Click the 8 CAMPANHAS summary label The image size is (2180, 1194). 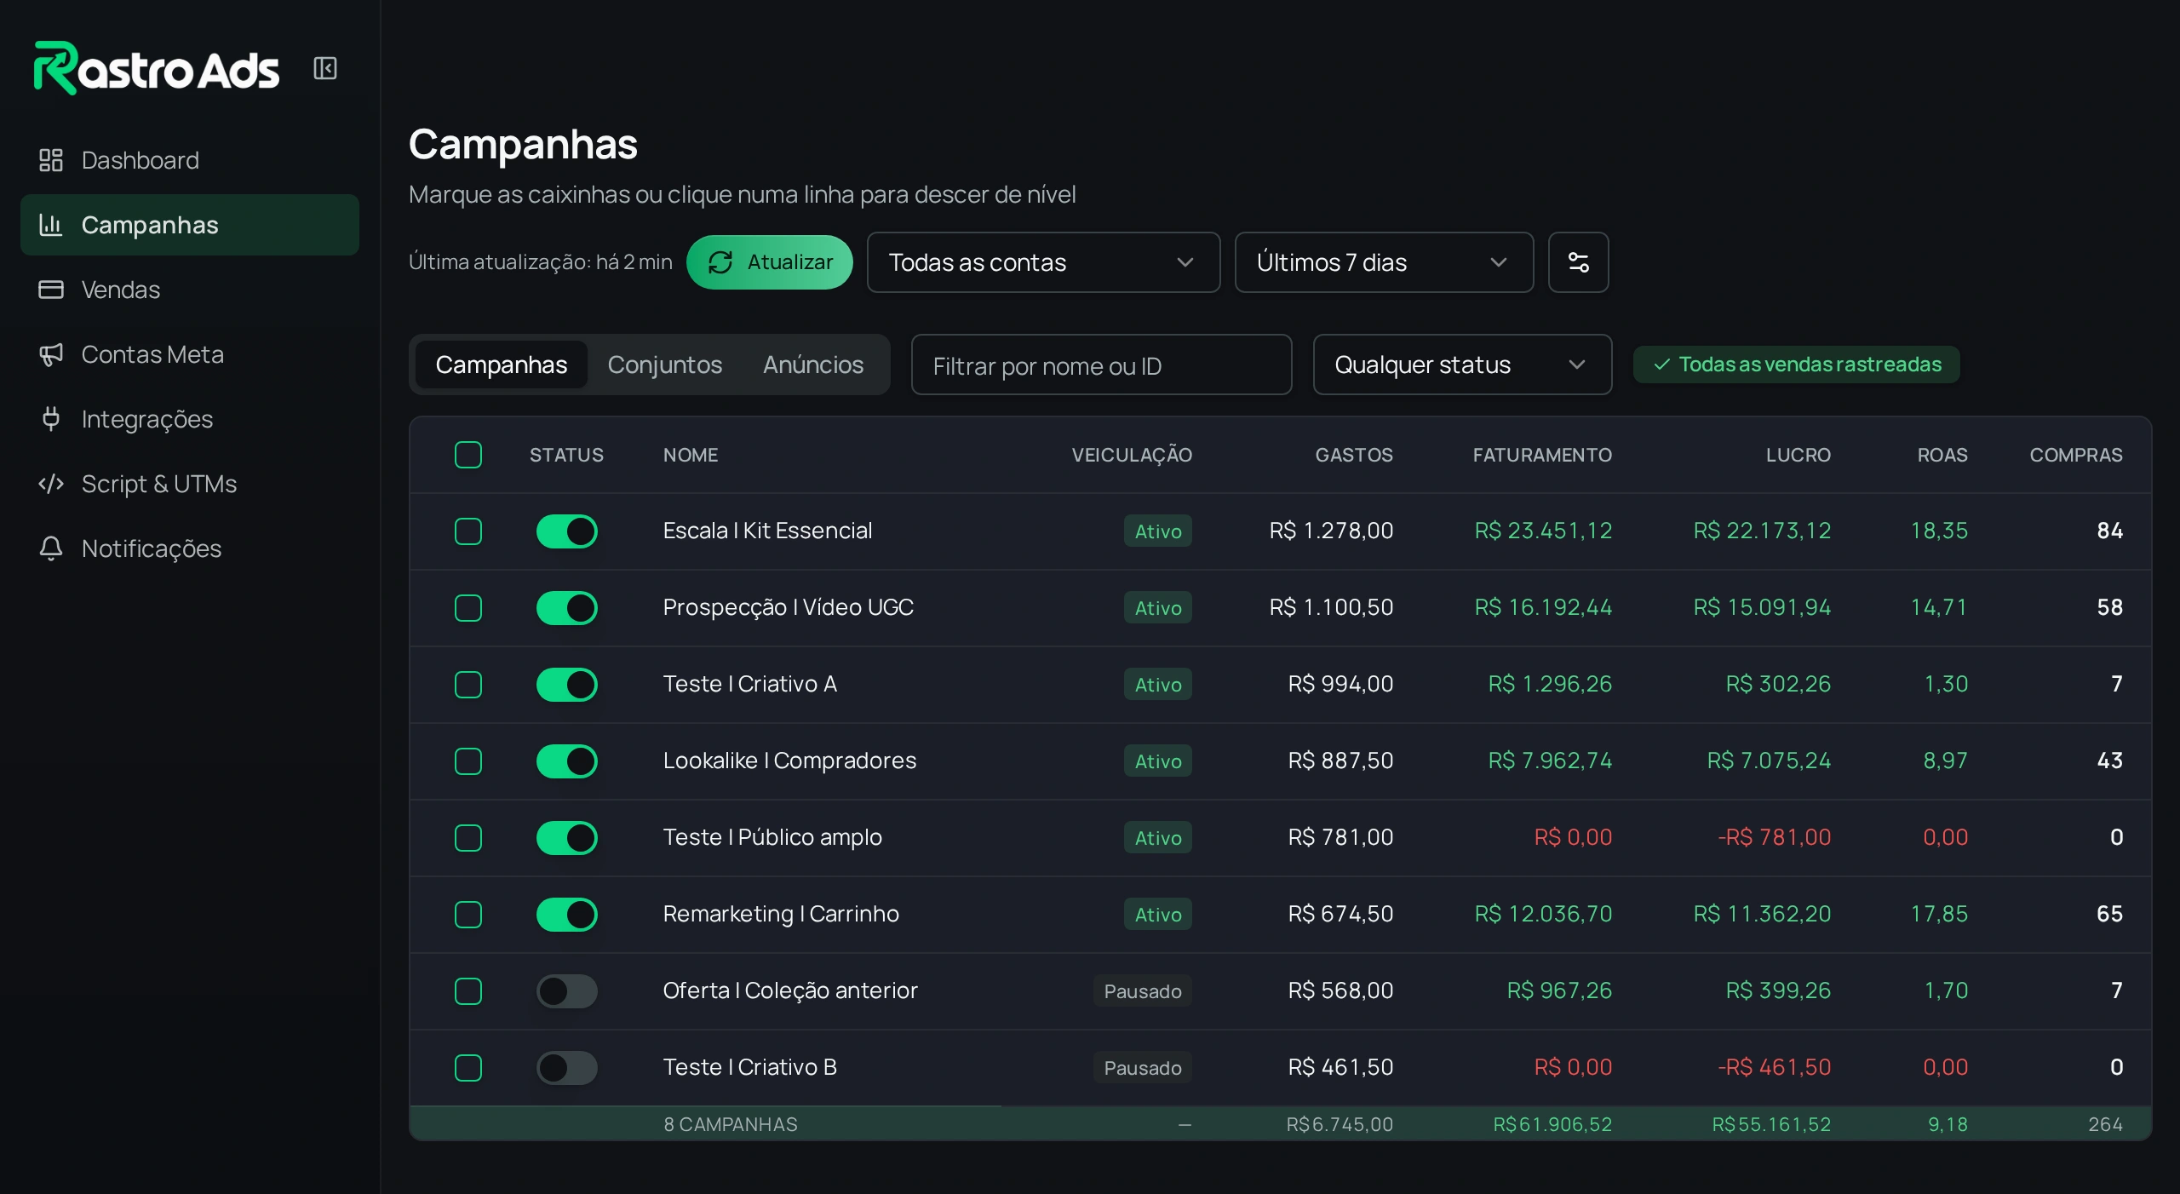[730, 1124]
